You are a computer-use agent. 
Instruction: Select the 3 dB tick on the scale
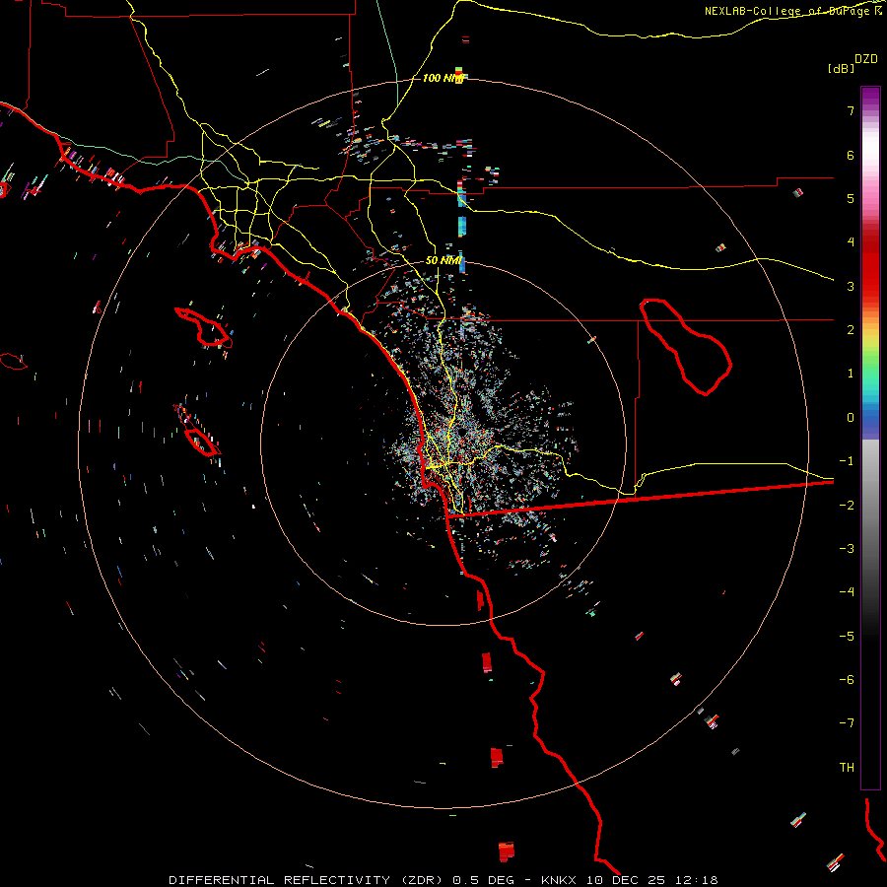(x=851, y=286)
